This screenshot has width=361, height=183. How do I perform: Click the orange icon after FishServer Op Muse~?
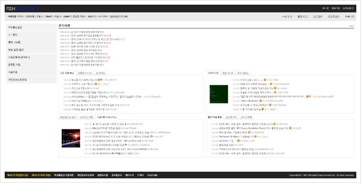[x=255, y=136]
